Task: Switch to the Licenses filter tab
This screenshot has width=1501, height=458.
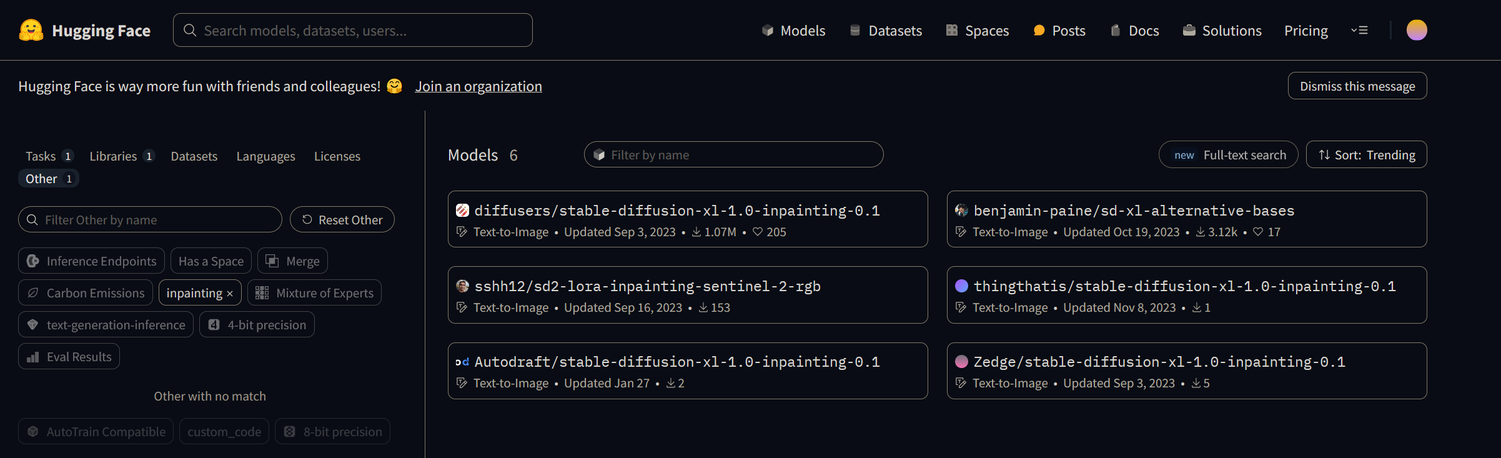Action: point(337,156)
